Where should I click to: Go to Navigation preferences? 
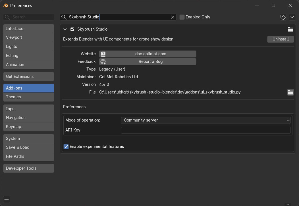(29, 118)
